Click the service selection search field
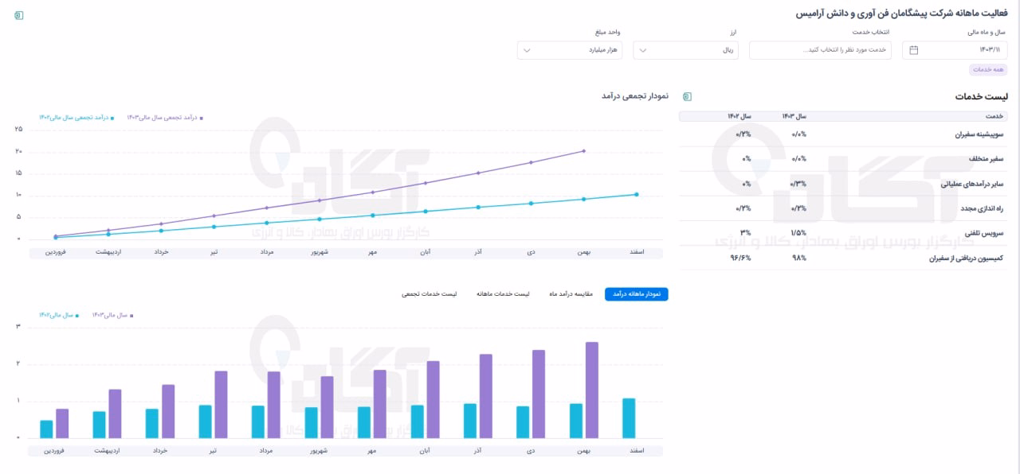The image size is (1020, 474). coord(821,50)
